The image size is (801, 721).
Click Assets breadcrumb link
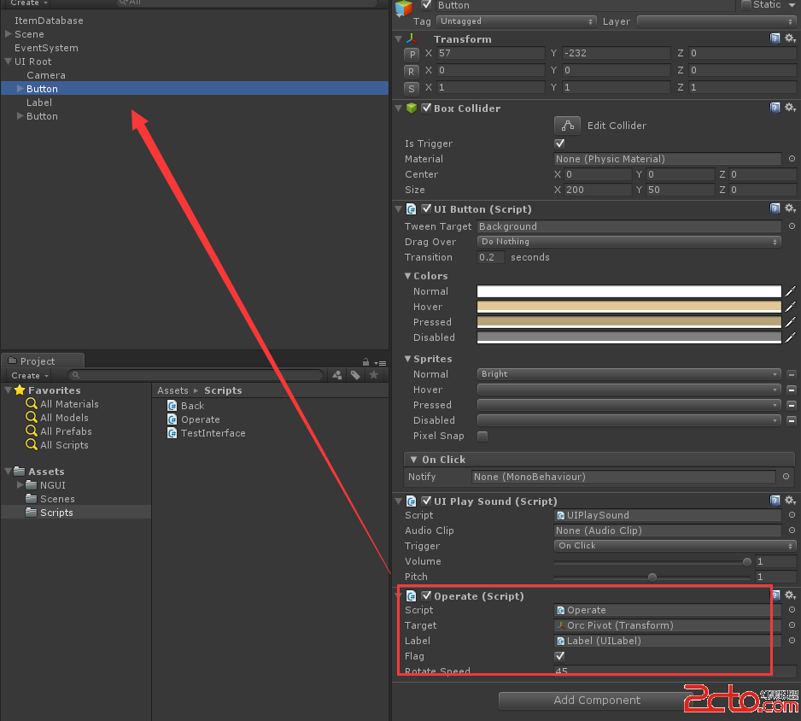[172, 390]
